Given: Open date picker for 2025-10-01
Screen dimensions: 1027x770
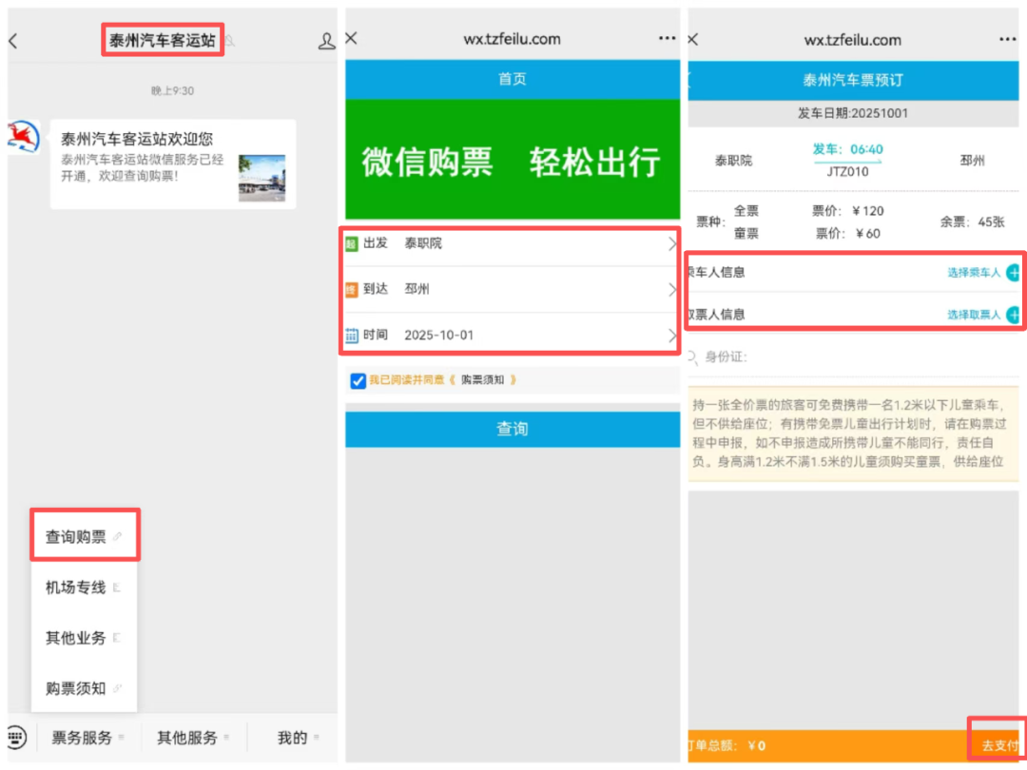Looking at the screenshot, I should pyautogui.click(x=512, y=336).
